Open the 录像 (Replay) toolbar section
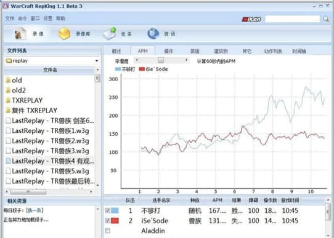 (29, 34)
